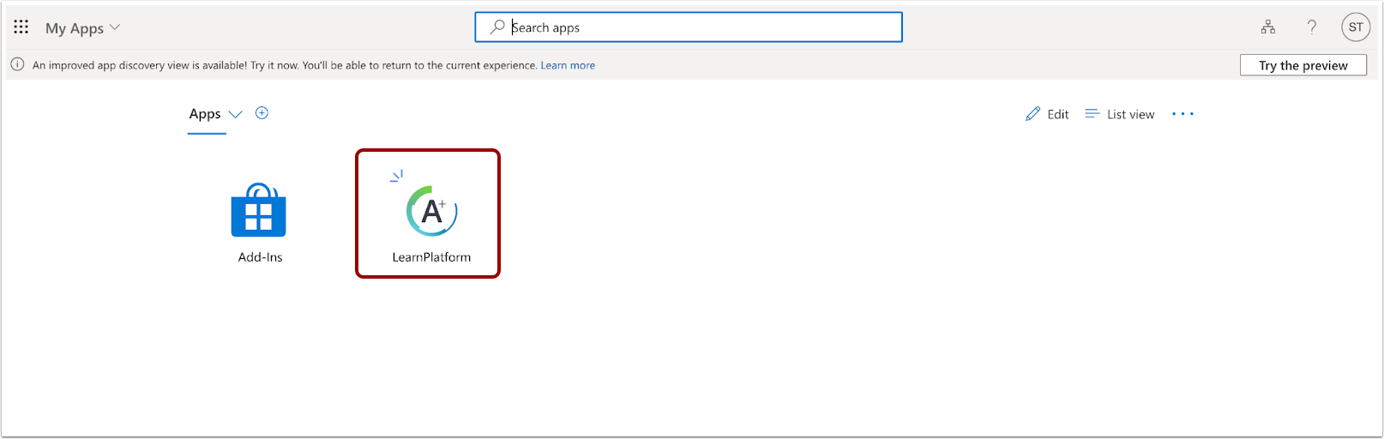Click the Search apps input field
1384x439 pixels.
tap(689, 27)
